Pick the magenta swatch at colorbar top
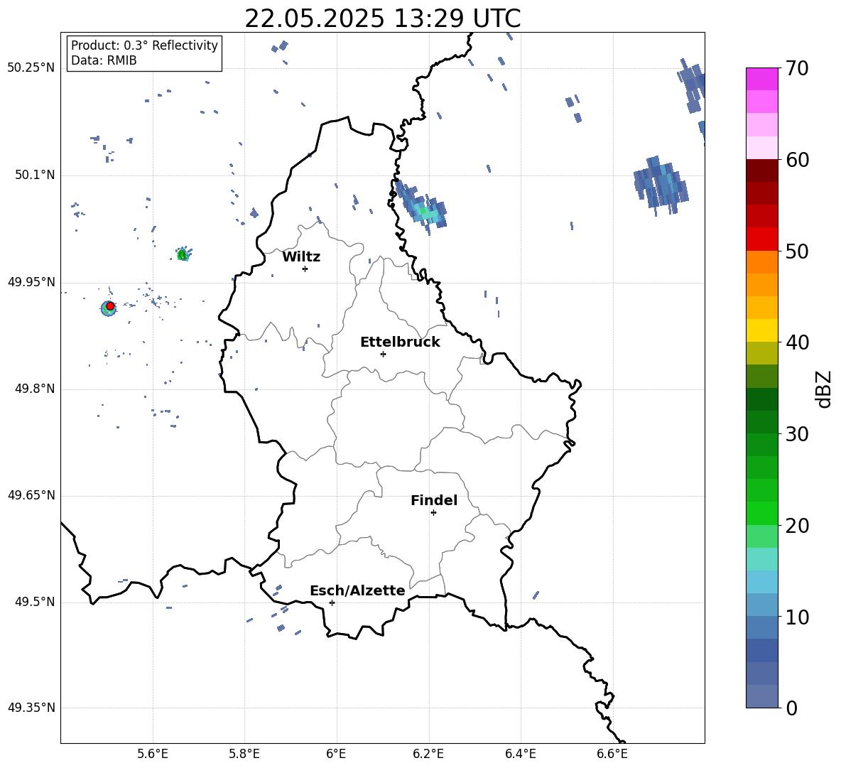The width and height of the screenshot is (841, 768). coord(761,80)
